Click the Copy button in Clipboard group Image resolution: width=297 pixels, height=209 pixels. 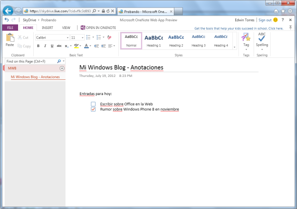tap(24, 46)
